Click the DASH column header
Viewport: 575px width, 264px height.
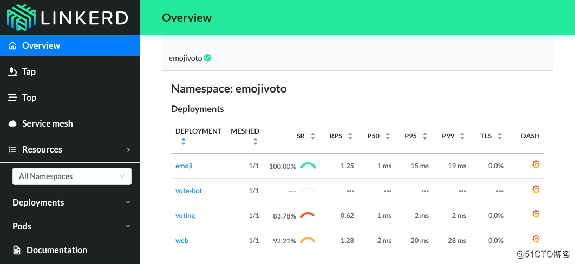(x=530, y=136)
